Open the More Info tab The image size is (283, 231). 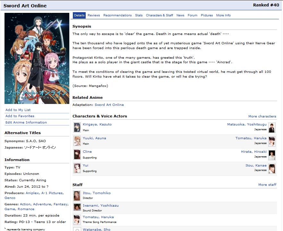(x=223, y=15)
